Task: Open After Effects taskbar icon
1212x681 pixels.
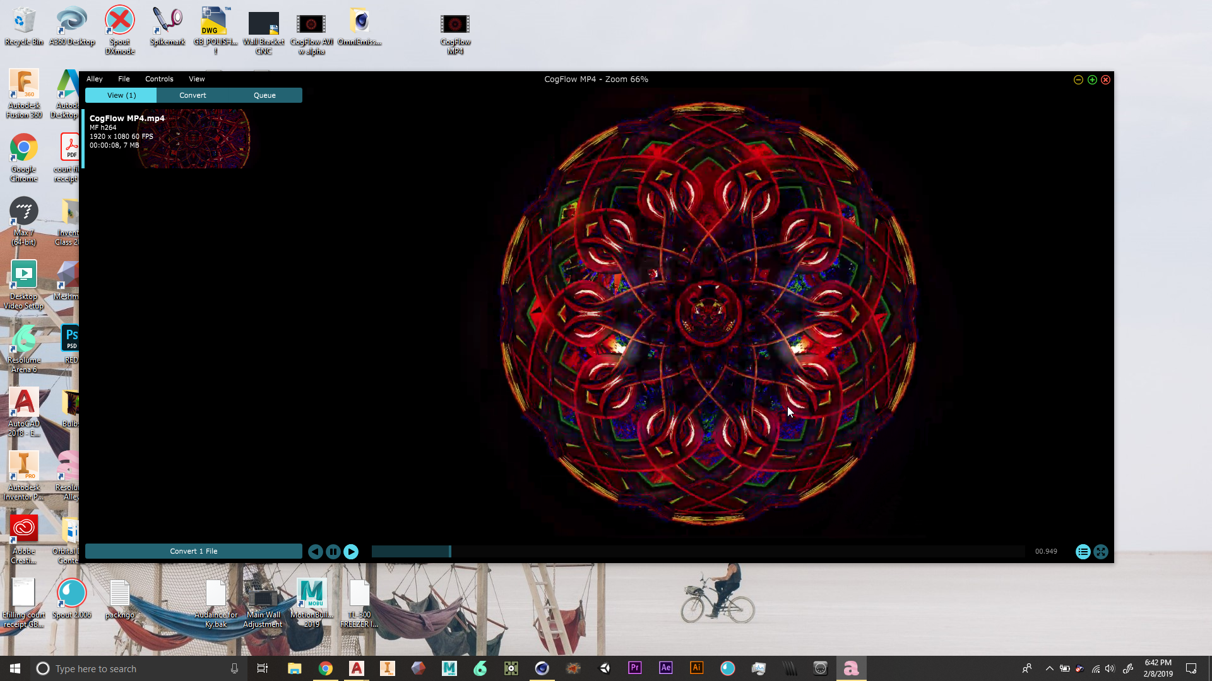Action: [665, 668]
